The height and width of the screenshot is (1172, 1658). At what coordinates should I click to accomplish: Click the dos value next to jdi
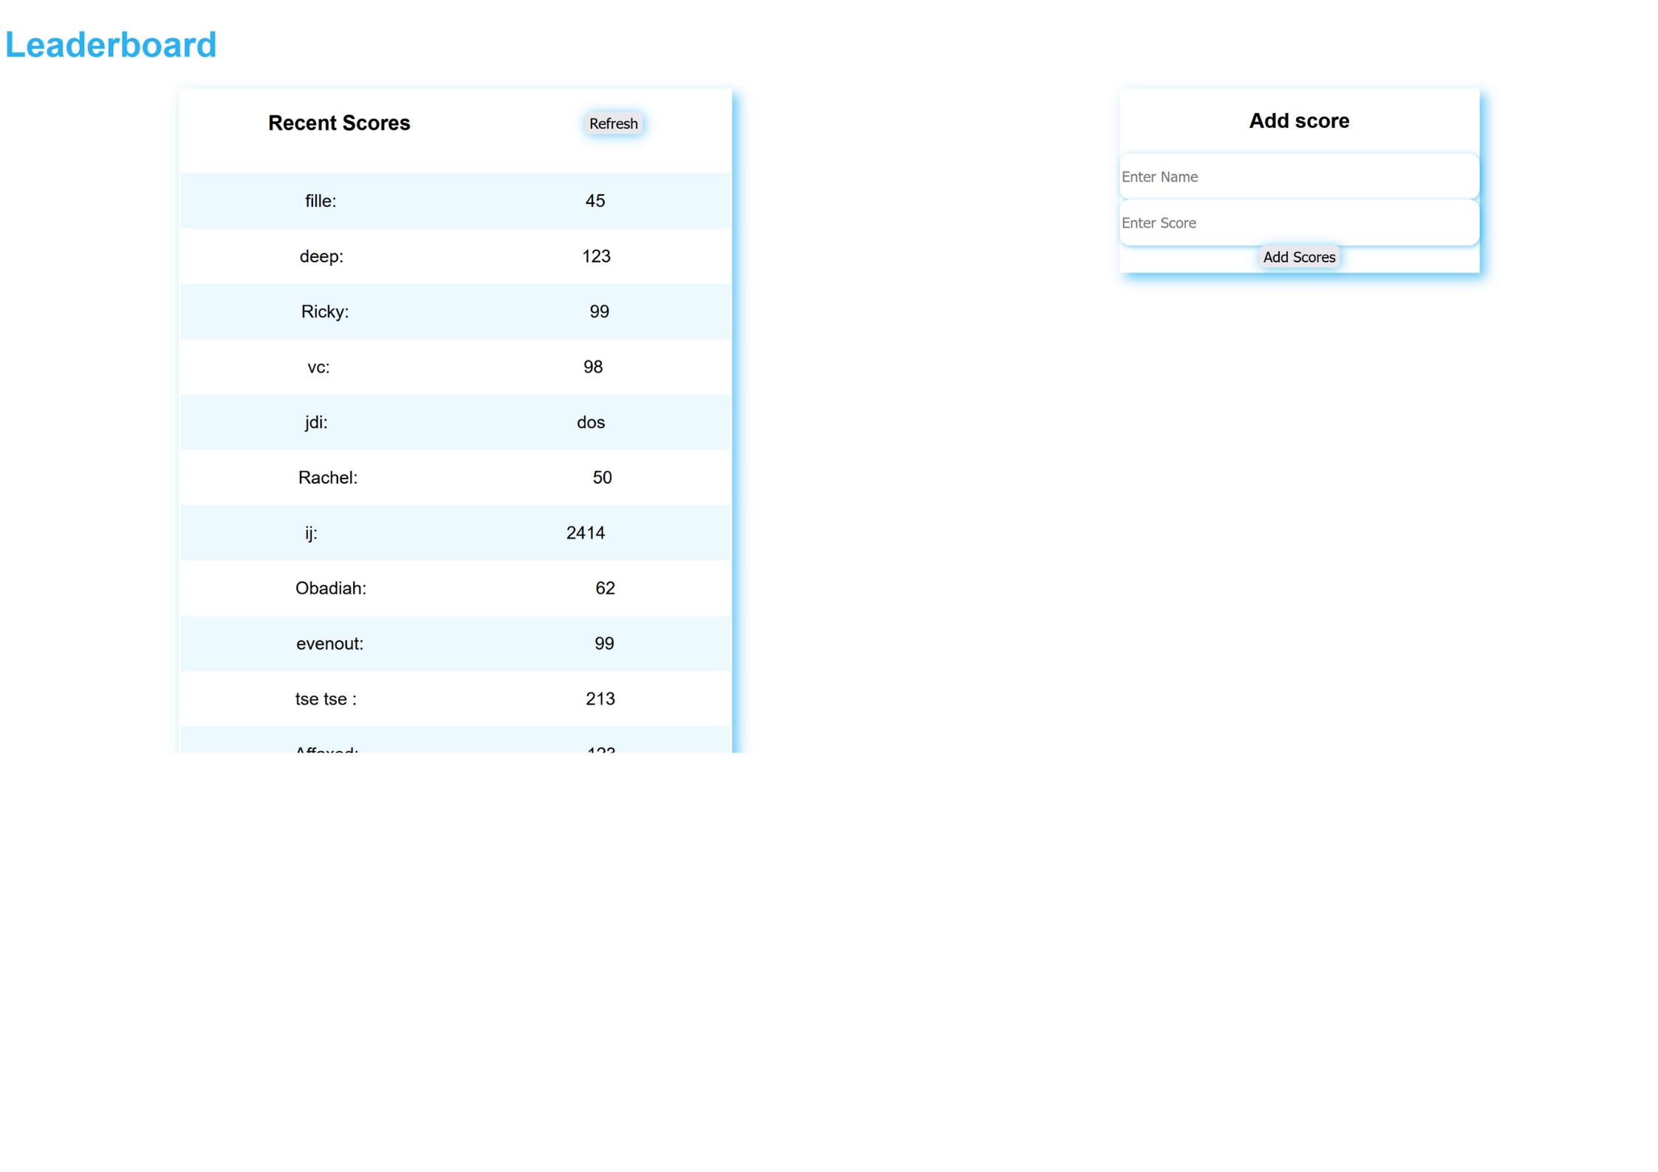[590, 422]
